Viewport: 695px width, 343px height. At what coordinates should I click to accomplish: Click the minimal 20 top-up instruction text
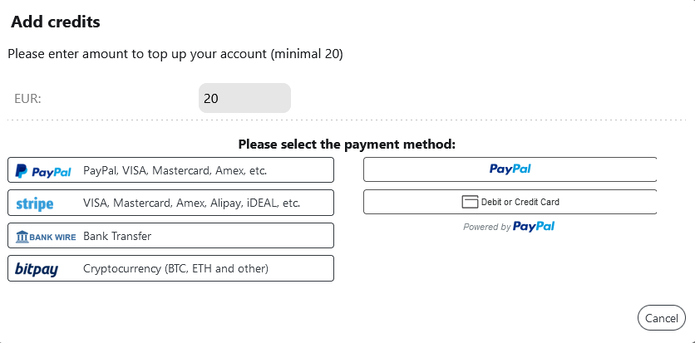175,54
